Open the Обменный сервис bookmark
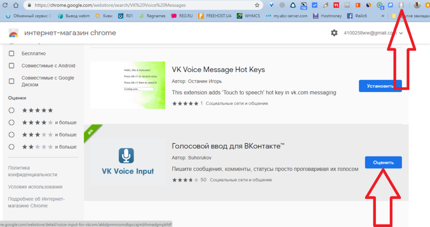This screenshot has width=430, height=227. [29, 16]
